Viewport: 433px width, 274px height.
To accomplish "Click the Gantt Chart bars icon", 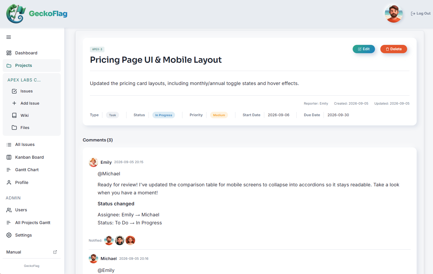I will tap(9, 170).
